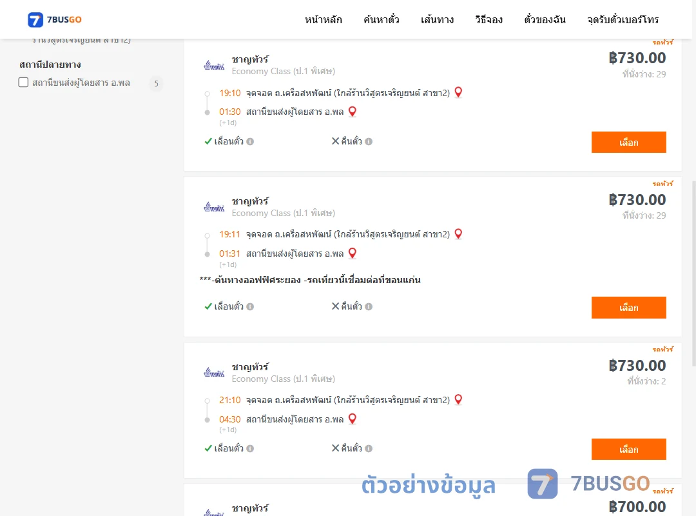This screenshot has height=516, width=696.
Task: Click green check เลื่อนตั๋ว on 19:10 trip
Action: coord(208,141)
